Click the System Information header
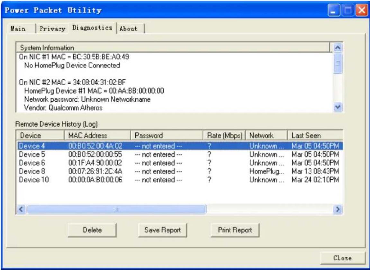The image size is (370, 270). (173, 48)
